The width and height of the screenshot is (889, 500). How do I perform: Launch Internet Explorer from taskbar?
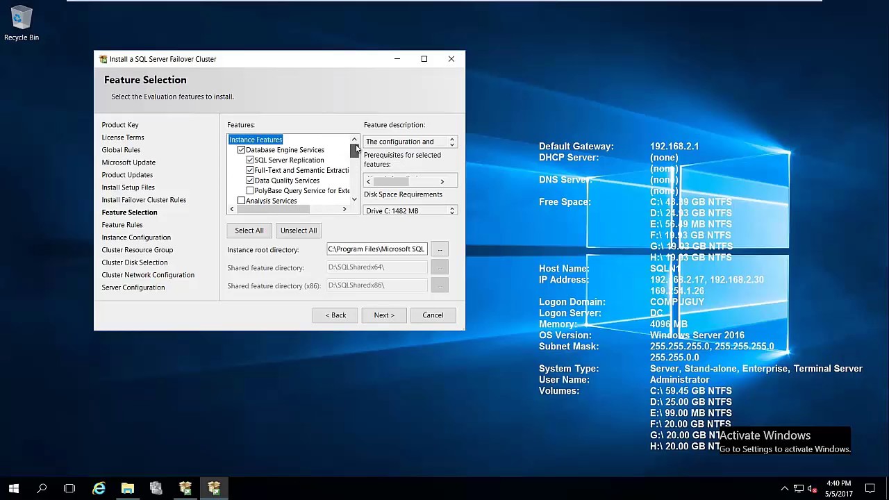[x=99, y=488]
